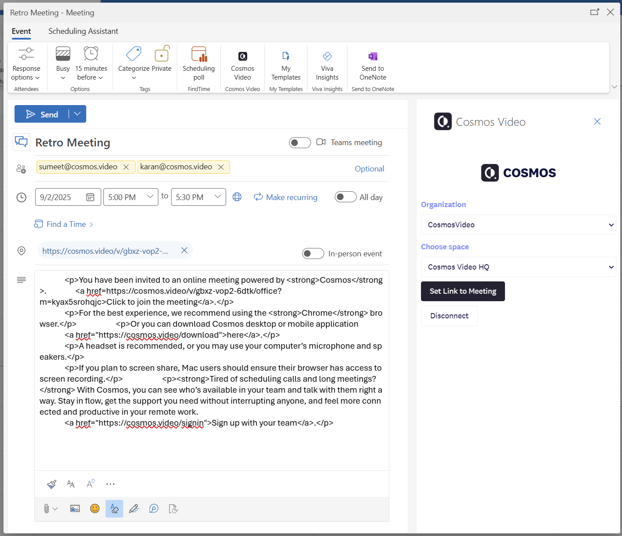Click the Cosmos Video ribbon icon
622x536 pixels.
(243, 56)
